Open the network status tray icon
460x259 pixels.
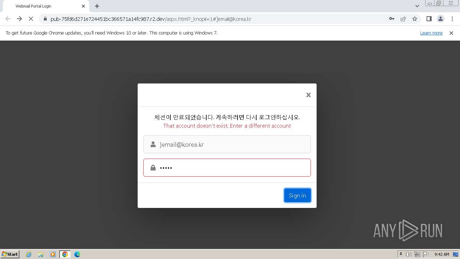click(x=417, y=254)
